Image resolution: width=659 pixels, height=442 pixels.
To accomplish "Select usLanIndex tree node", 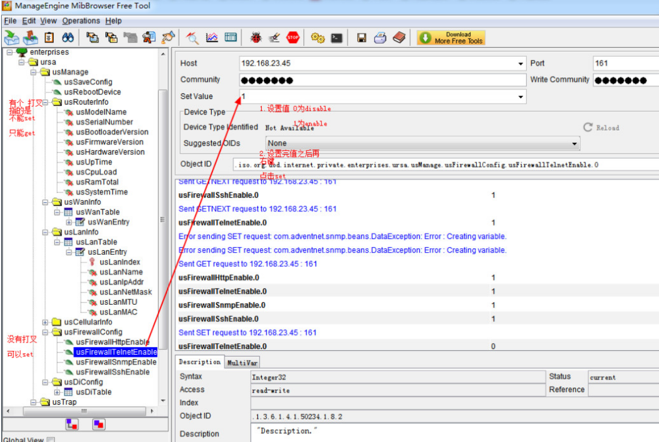I will pyautogui.click(x=120, y=262).
